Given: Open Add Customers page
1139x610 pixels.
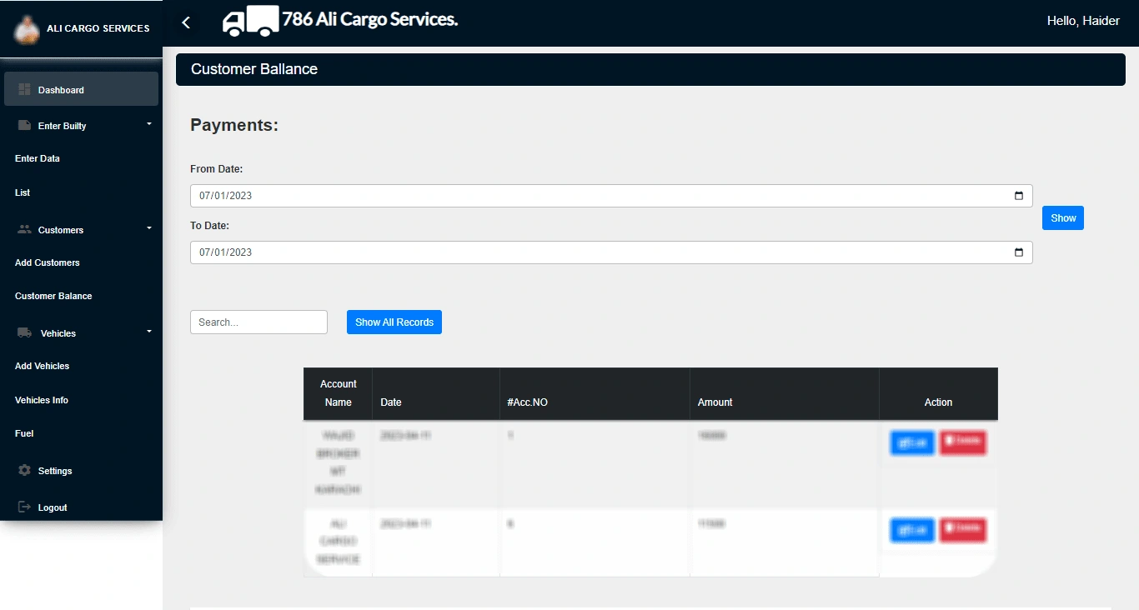Looking at the screenshot, I should pyautogui.click(x=48, y=262).
